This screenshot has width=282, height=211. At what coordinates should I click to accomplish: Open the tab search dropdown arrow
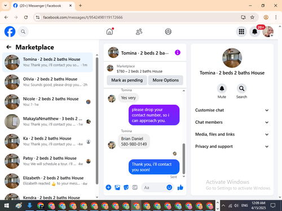(x=6, y=6)
